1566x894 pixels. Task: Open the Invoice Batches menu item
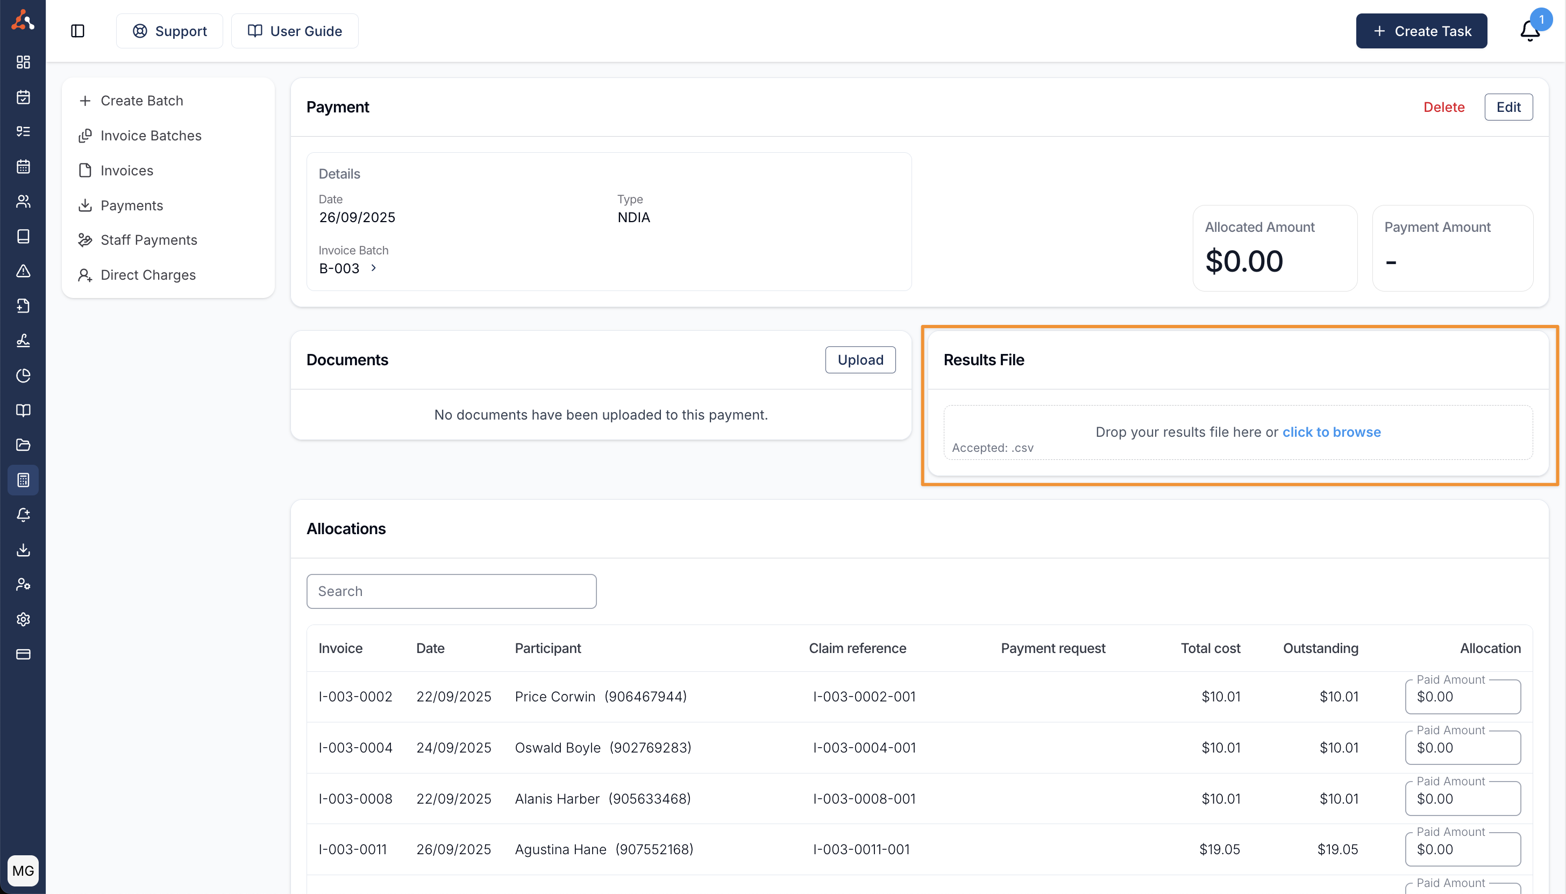pyautogui.click(x=151, y=136)
